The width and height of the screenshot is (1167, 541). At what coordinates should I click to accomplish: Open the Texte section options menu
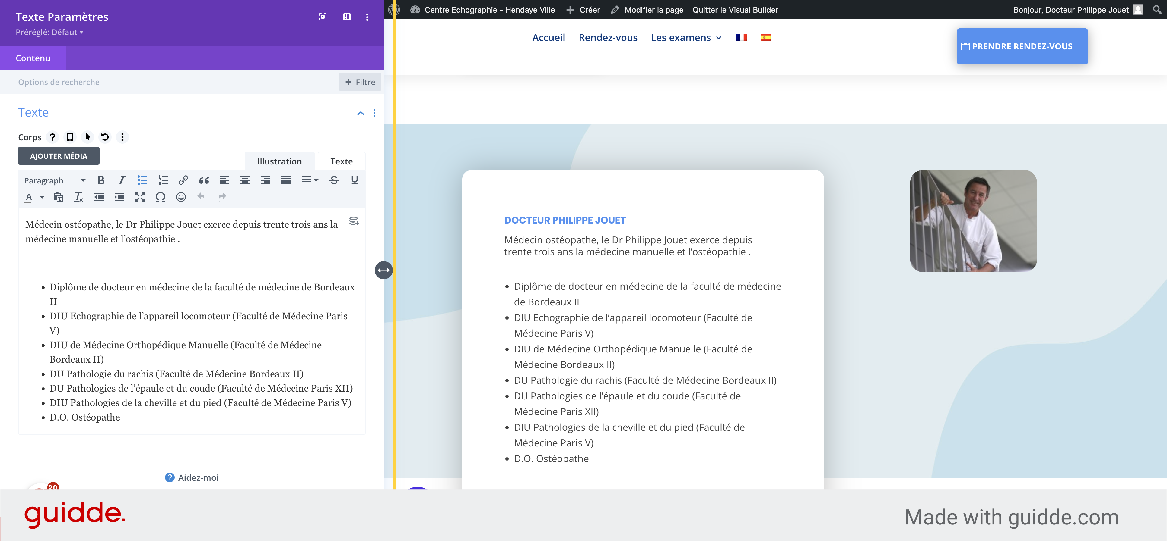pos(374,113)
